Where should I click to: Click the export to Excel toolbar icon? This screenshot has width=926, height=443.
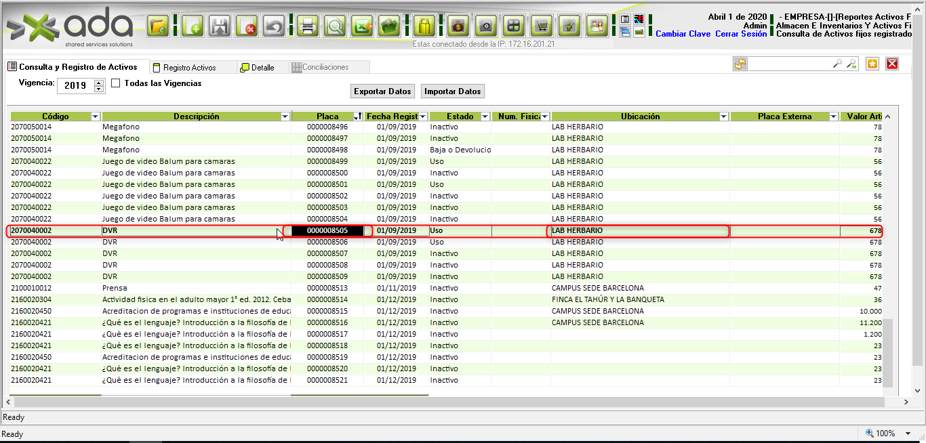click(362, 27)
